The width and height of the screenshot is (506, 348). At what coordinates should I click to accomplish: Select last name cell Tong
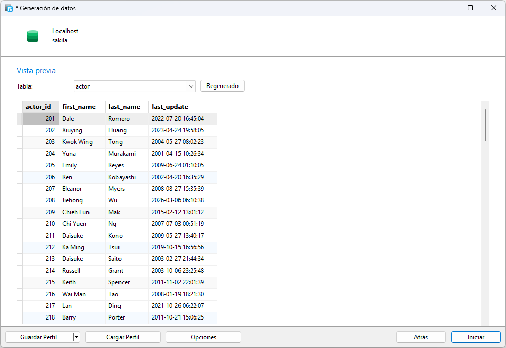coord(127,142)
